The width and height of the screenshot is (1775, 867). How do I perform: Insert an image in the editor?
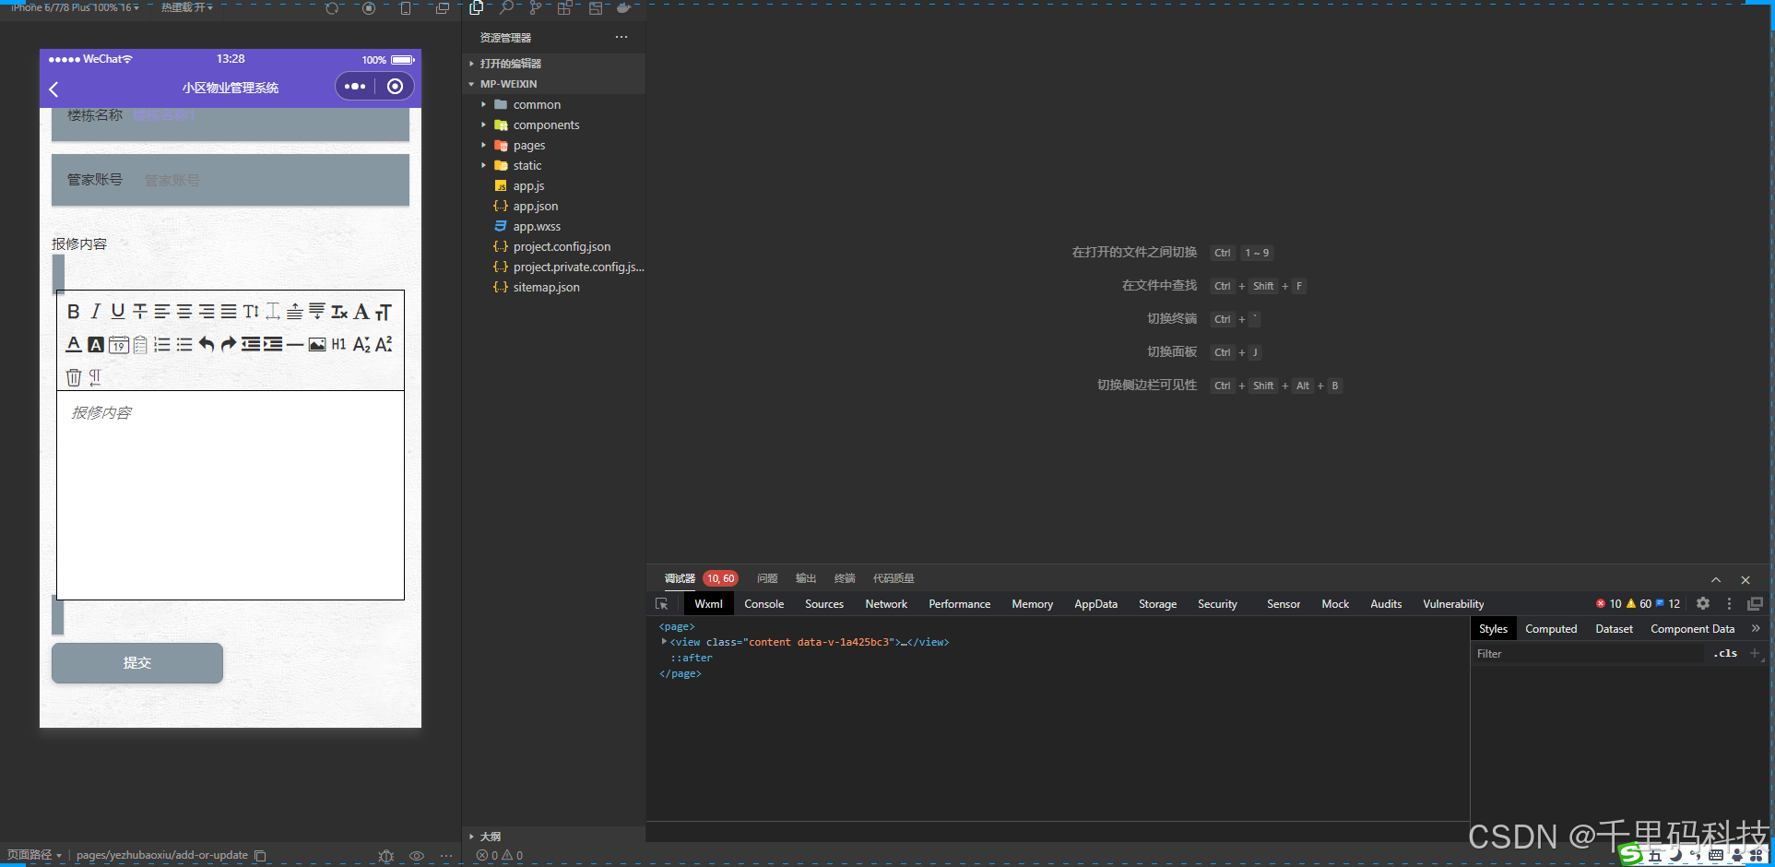coord(317,344)
